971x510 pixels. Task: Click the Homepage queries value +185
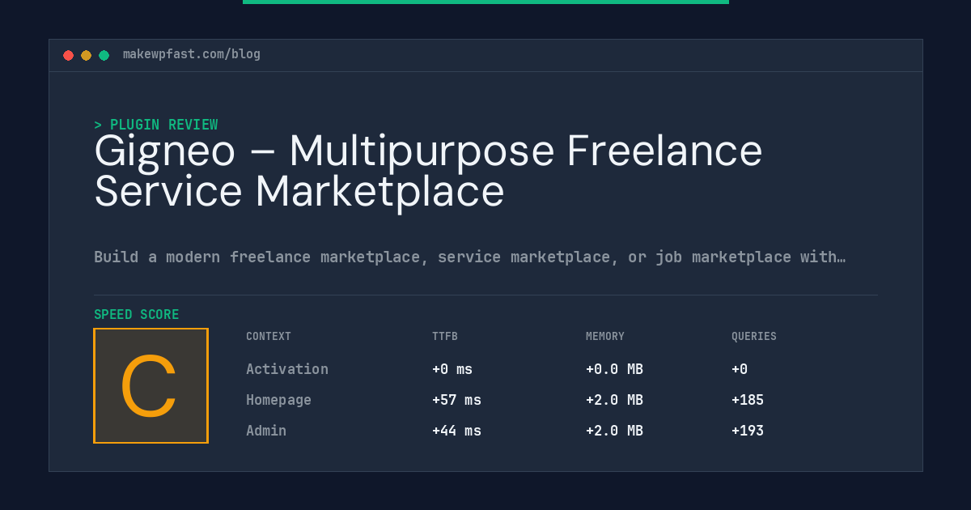tap(748, 400)
